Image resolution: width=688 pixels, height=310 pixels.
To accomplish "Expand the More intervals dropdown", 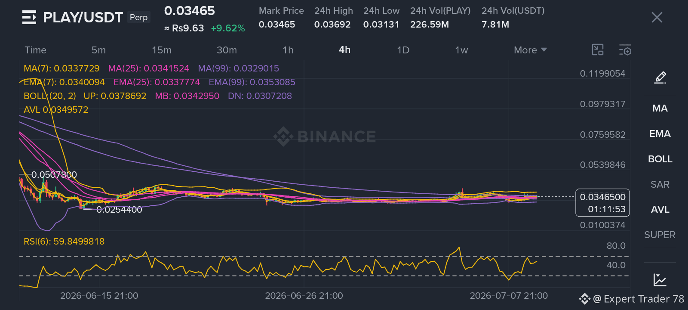I will (531, 50).
